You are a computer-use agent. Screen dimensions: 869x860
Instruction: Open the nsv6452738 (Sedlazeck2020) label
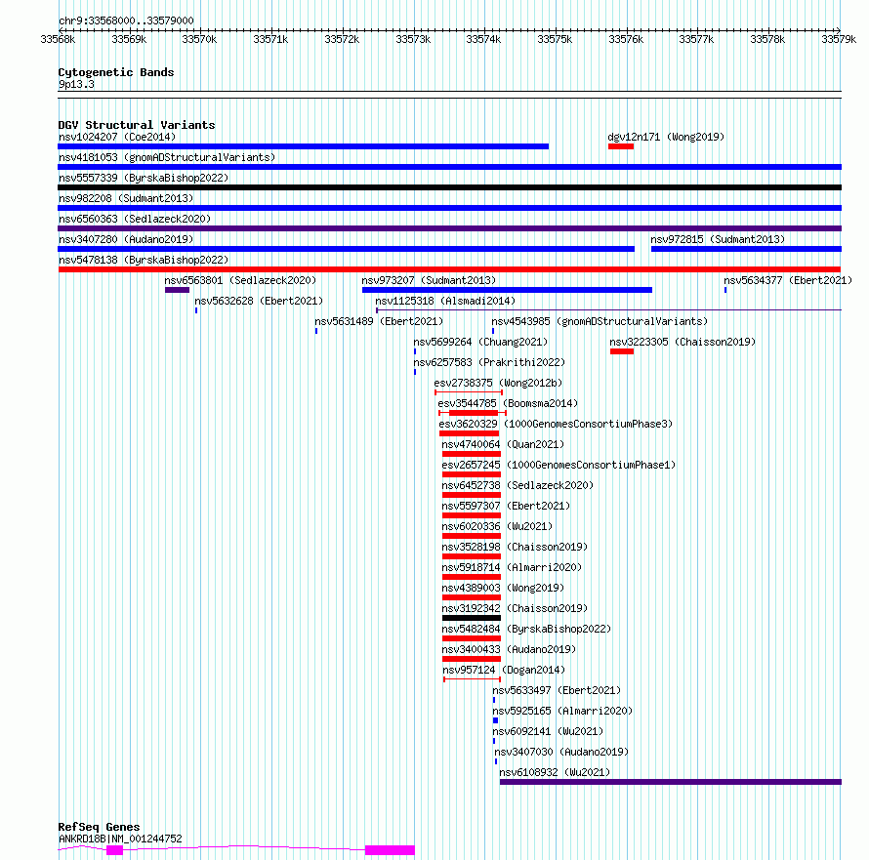point(517,485)
